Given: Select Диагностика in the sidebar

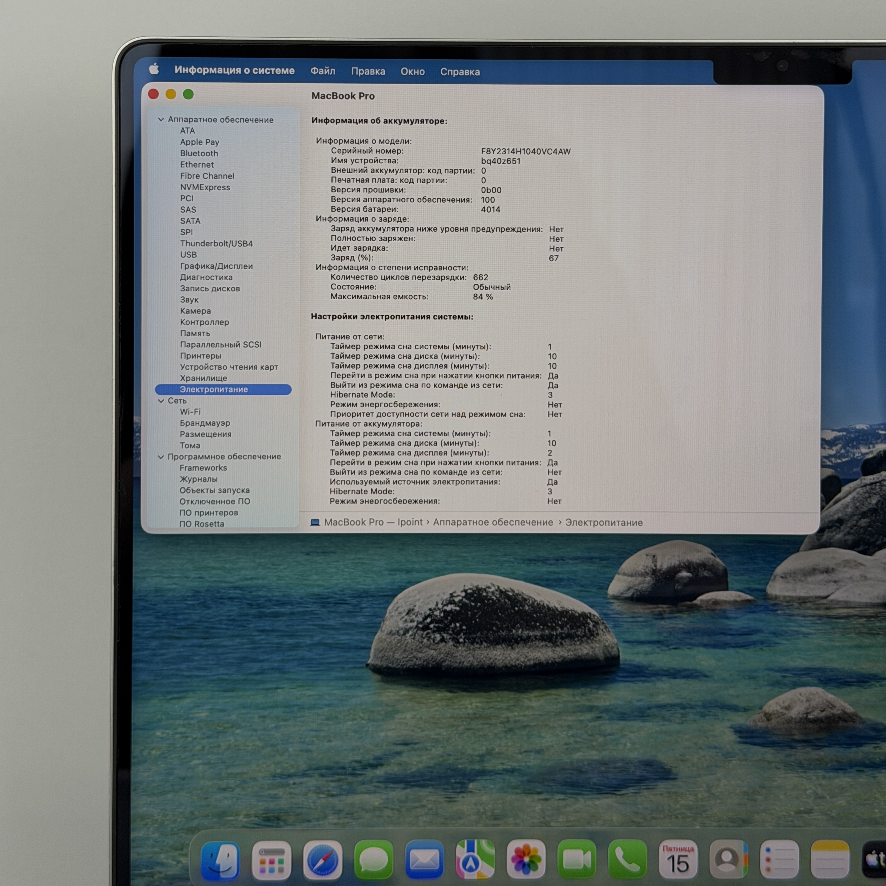Looking at the screenshot, I should point(206,277).
